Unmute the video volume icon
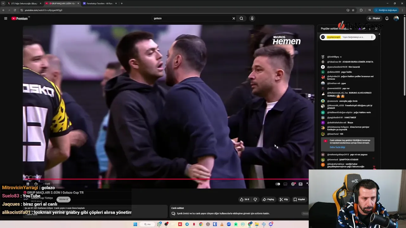The height and width of the screenshot is (228, 406). click(x=36, y=184)
